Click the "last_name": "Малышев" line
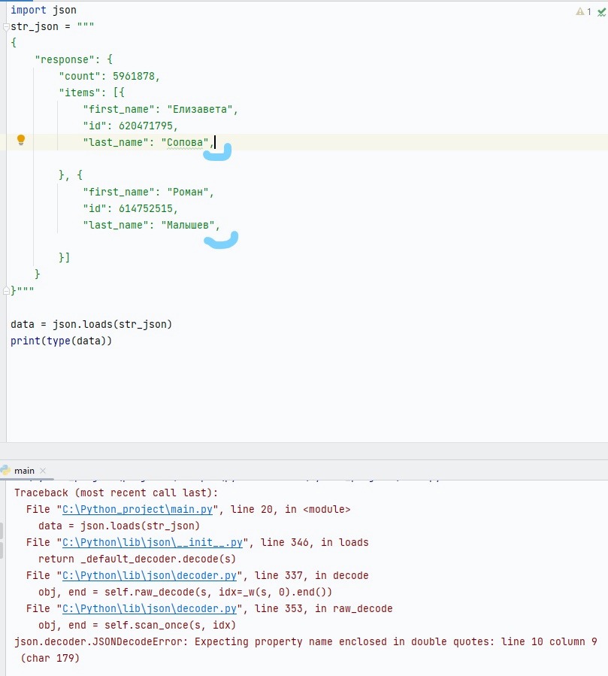Screen dimensions: 608x676 (151, 225)
